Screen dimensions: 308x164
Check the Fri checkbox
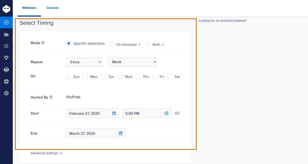point(155,77)
